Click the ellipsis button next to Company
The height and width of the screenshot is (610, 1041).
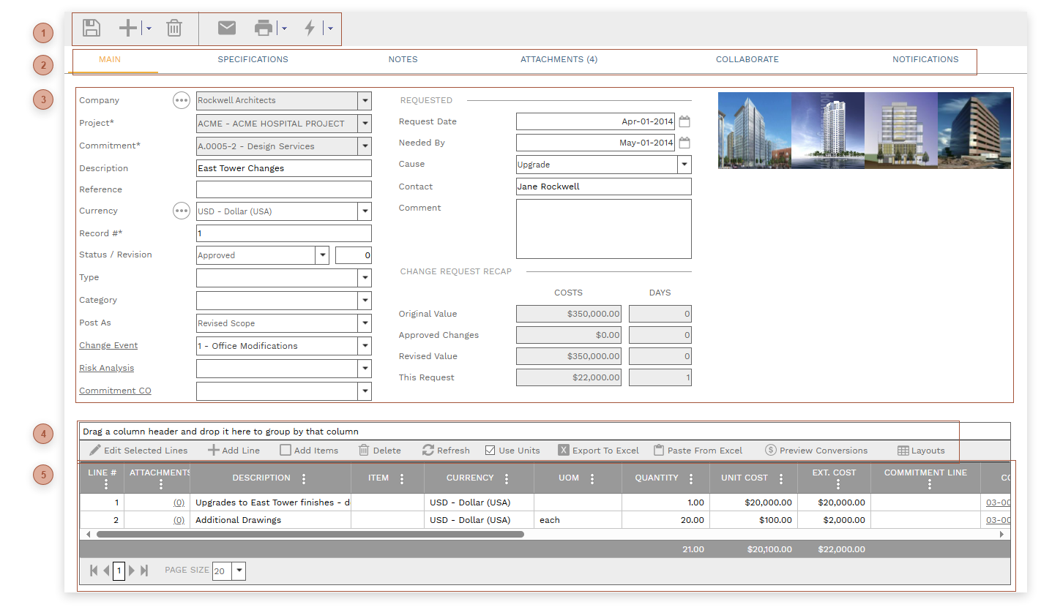pyautogui.click(x=181, y=100)
